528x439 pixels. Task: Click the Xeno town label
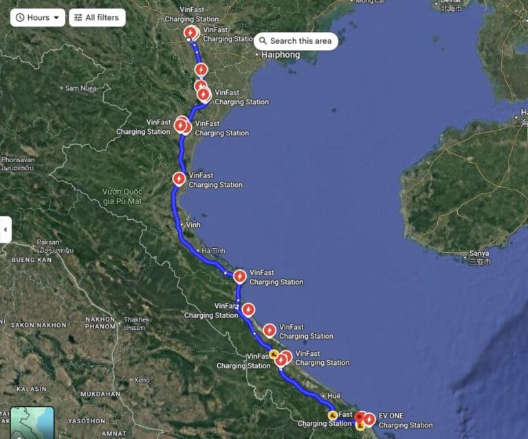(142, 380)
